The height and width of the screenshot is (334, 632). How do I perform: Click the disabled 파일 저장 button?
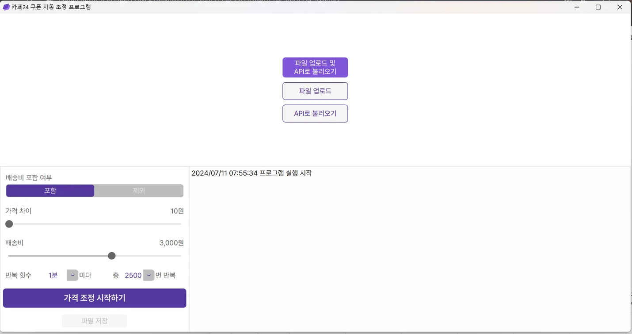tap(95, 321)
